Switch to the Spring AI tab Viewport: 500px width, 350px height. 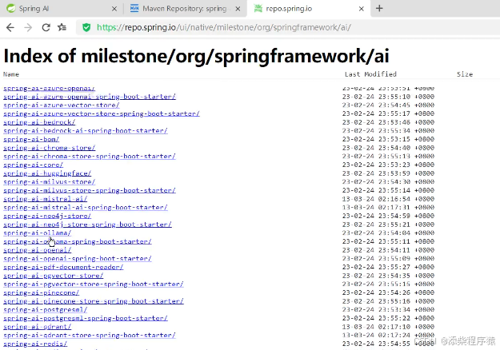click(x=62, y=9)
